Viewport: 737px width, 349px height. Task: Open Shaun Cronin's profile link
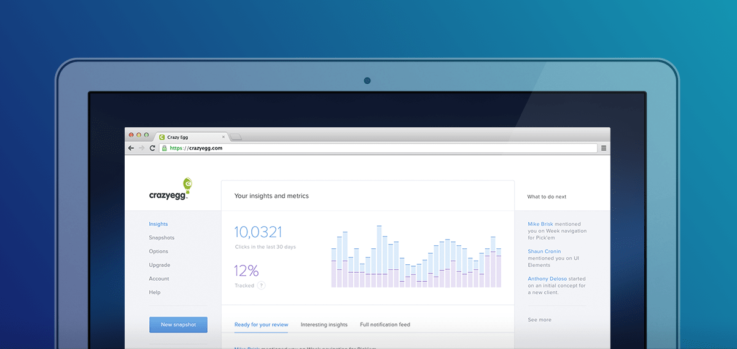click(544, 251)
